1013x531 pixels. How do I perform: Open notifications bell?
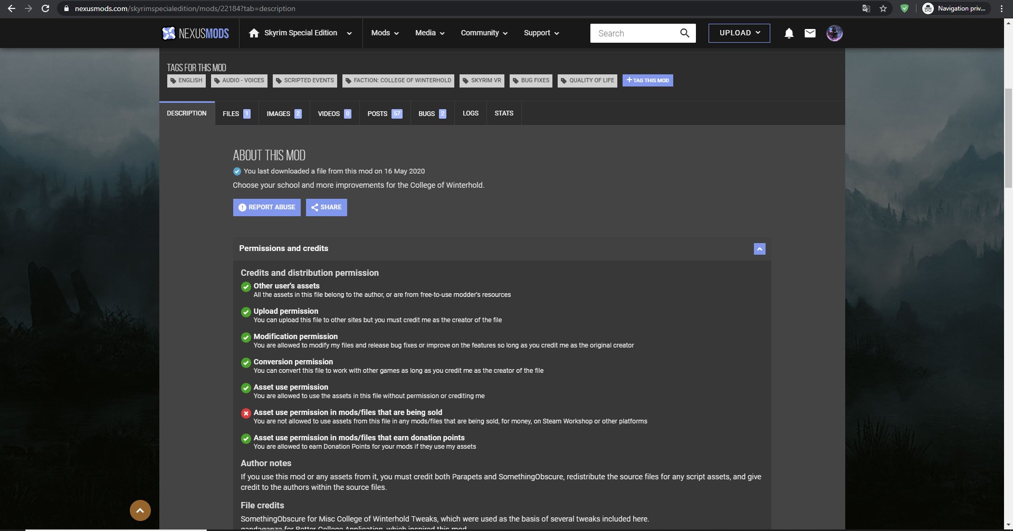(789, 33)
